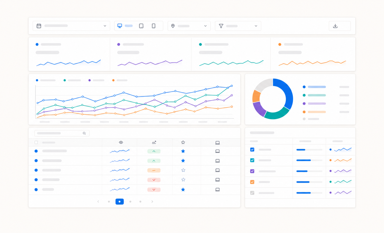
Task: Star the fourth table row
Action: pos(183,180)
